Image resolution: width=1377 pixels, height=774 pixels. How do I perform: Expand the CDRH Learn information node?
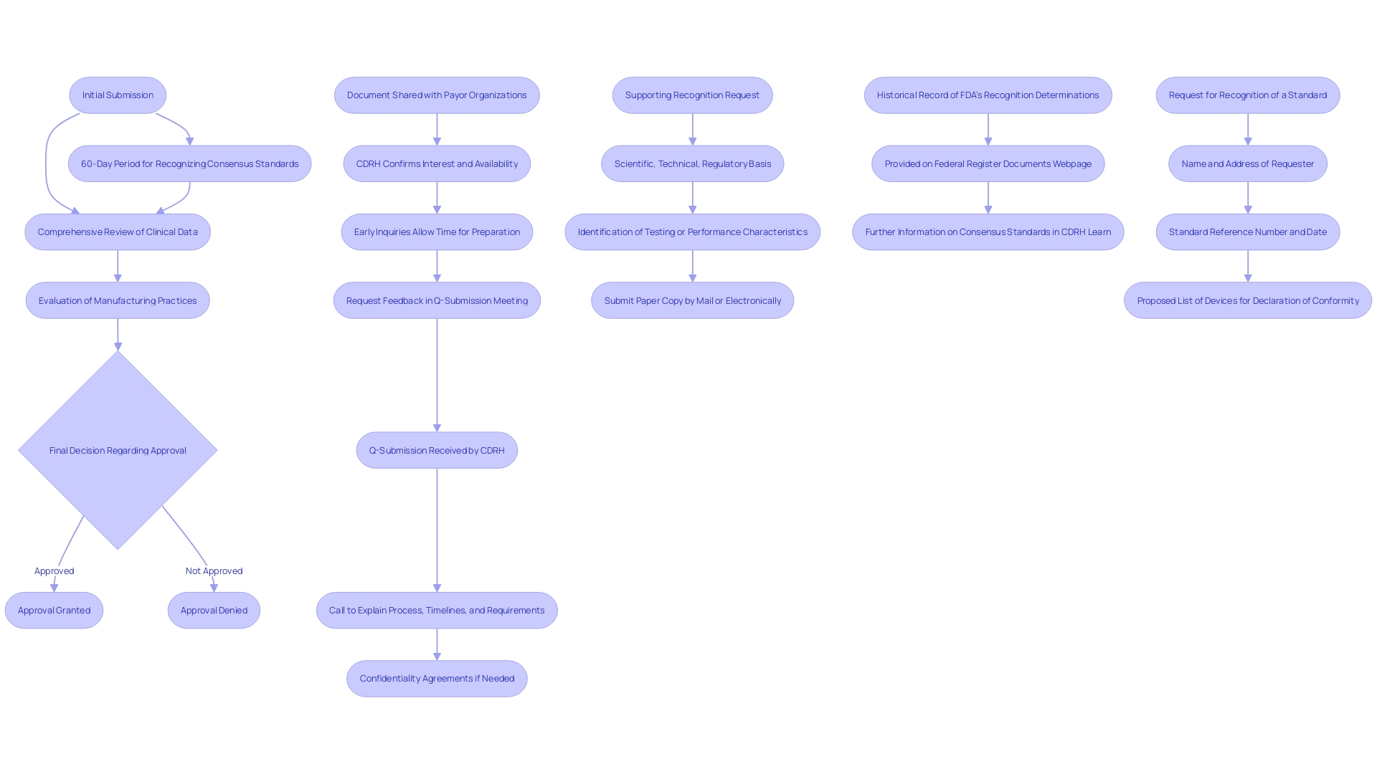coord(986,231)
